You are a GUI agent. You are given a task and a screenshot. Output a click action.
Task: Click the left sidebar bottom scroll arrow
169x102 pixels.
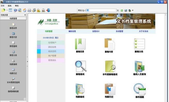[25, 99]
